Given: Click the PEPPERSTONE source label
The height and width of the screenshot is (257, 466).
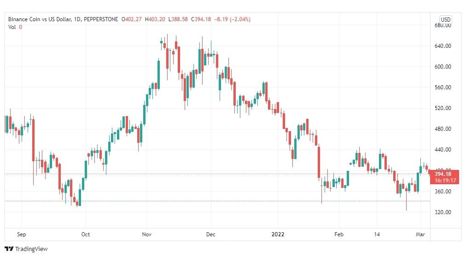Looking at the screenshot, I should [x=101, y=19].
